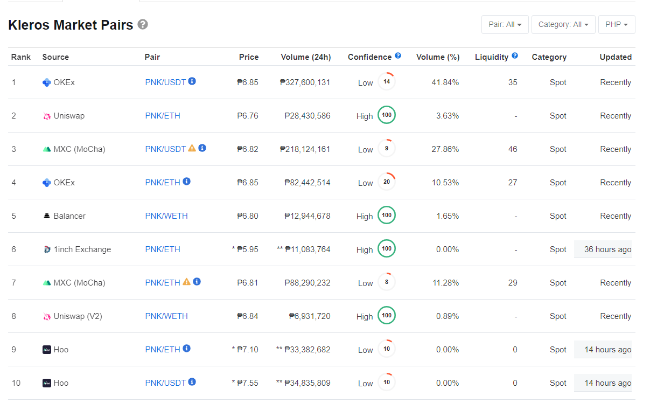
Task: Click info icon beside Hoo PNK/ETH pair
Action: [186, 349]
